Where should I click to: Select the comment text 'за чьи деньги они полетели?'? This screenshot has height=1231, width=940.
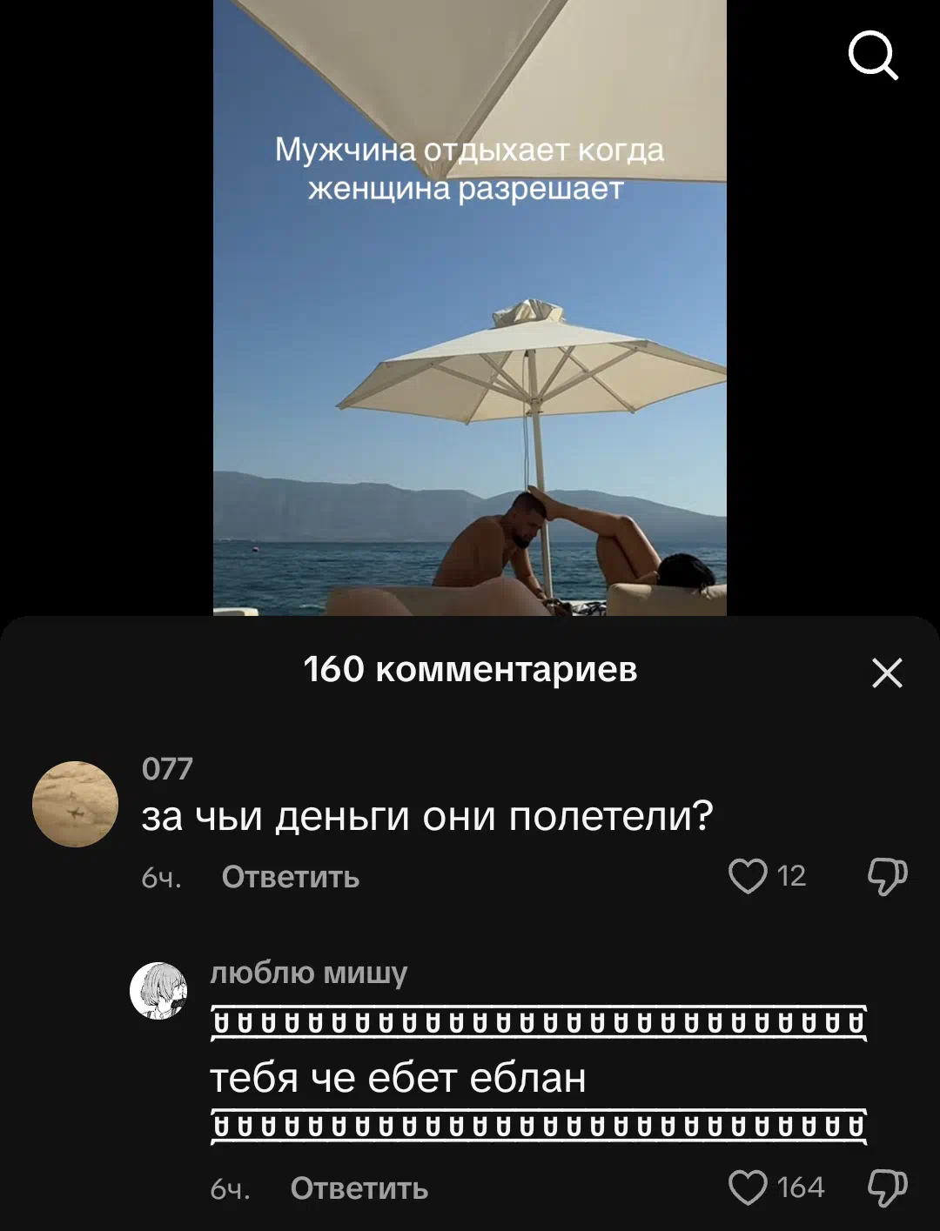click(x=427, y=817)
